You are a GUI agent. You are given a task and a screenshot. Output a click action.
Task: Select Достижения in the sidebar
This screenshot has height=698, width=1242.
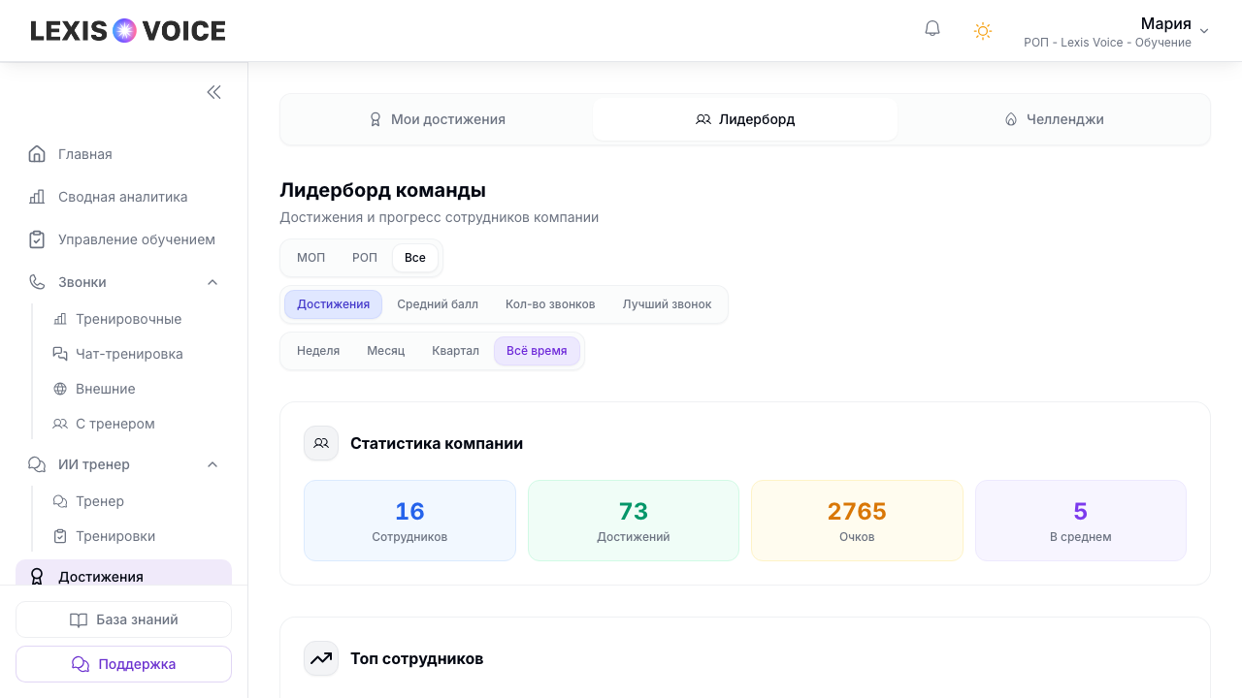[123, 574]
